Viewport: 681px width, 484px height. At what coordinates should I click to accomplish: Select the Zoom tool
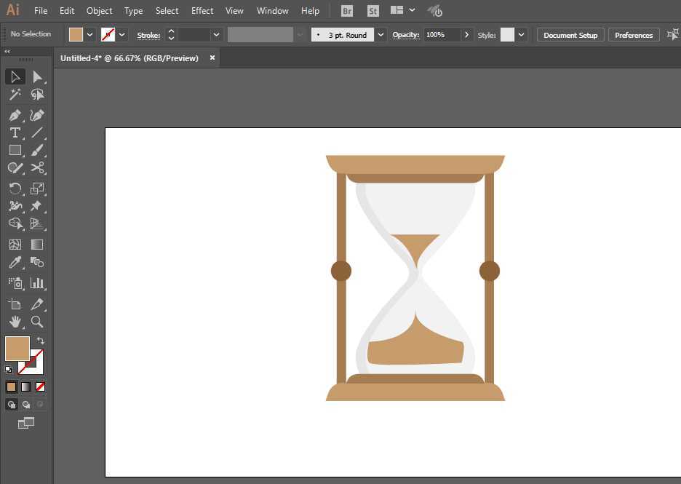click(x=37, y=321)
